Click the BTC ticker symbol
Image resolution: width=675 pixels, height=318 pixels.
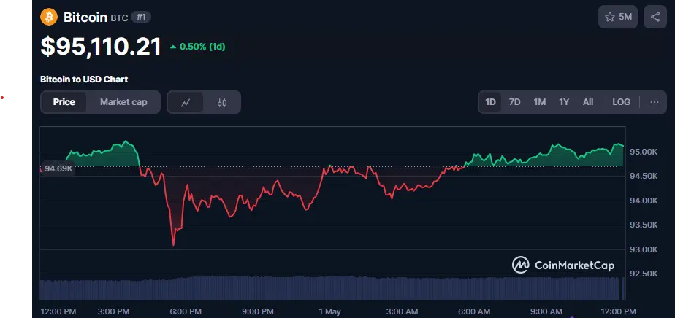click(119, 18)
